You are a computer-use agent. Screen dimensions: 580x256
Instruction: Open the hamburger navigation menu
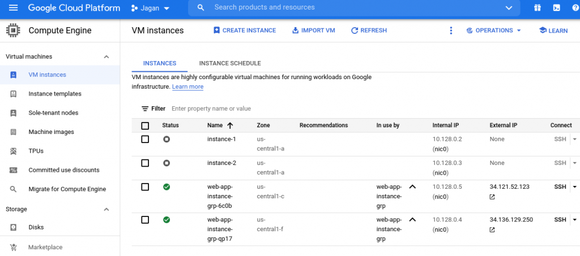pos(14,8)
